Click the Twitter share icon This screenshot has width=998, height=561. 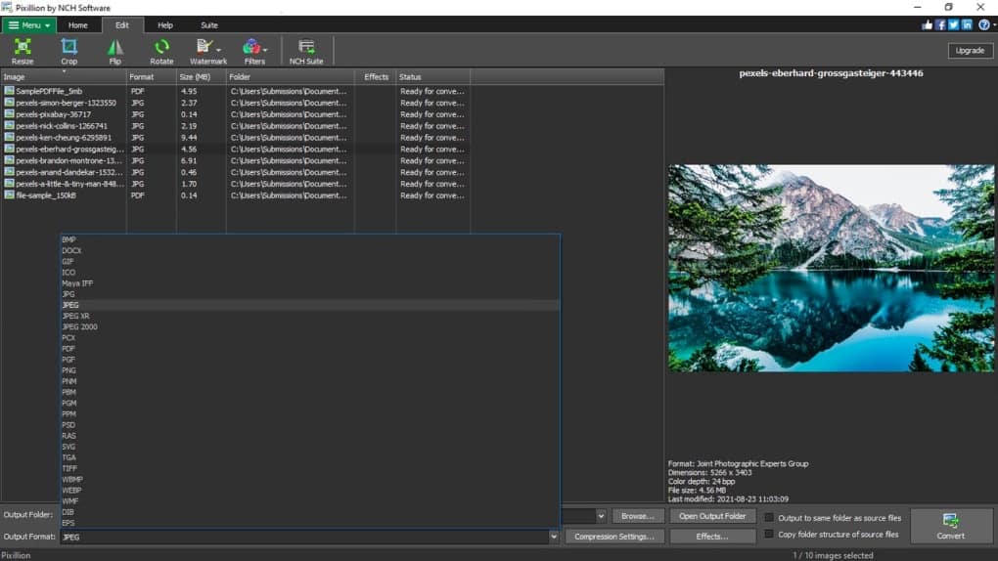[x=953, y=24]
